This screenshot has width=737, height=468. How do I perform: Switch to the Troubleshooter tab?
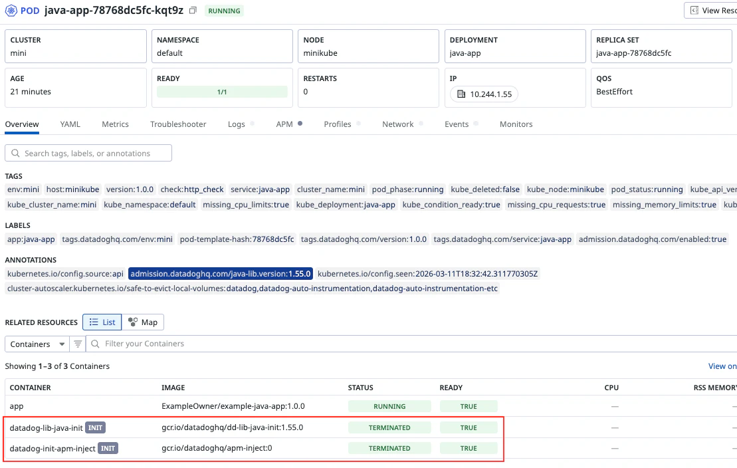click(x=178, y=124)
